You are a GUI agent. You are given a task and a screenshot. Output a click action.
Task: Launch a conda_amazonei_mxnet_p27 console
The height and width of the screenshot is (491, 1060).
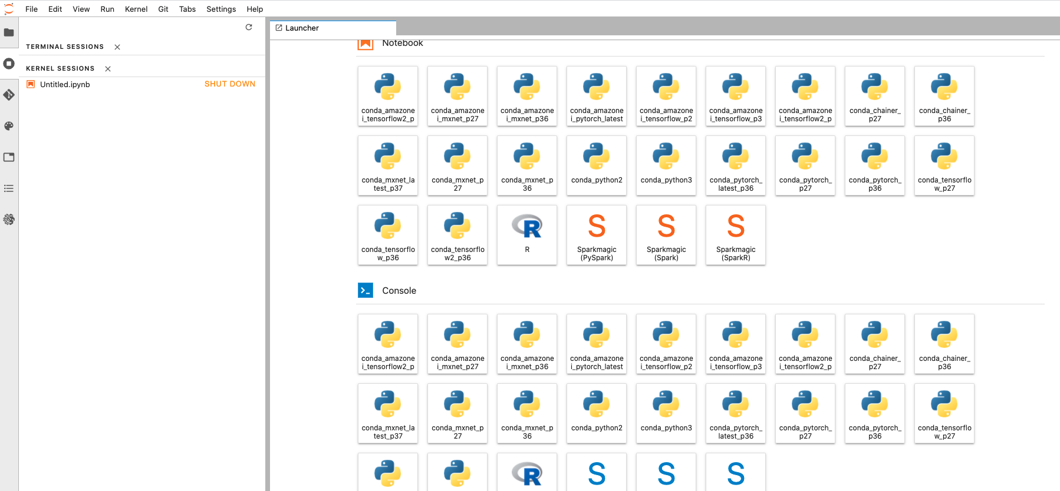[457, 344]
